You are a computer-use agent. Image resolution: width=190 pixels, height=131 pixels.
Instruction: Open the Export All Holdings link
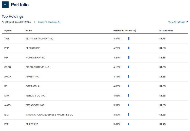click(x=47, y=22)
